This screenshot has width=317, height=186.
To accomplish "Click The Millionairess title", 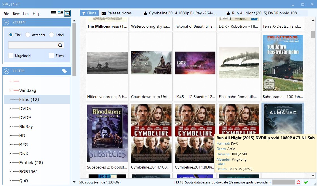I will pyautogui.click(x=107, y=26).
